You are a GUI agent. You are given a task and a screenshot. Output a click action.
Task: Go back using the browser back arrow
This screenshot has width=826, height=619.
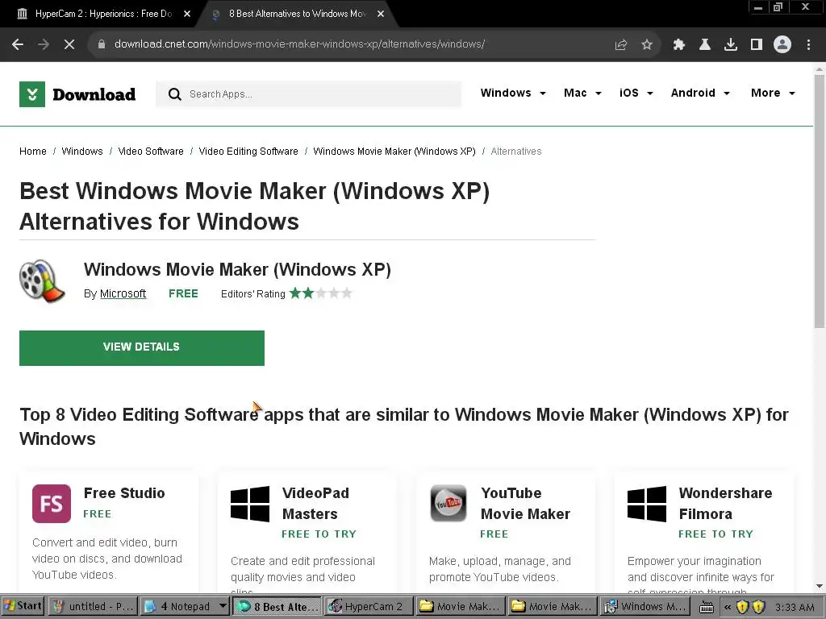point(18,45)
